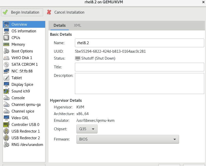Select the CPUs label in sidebar
This screenshot has height=166, width=206.
click(x=16, y=38)
